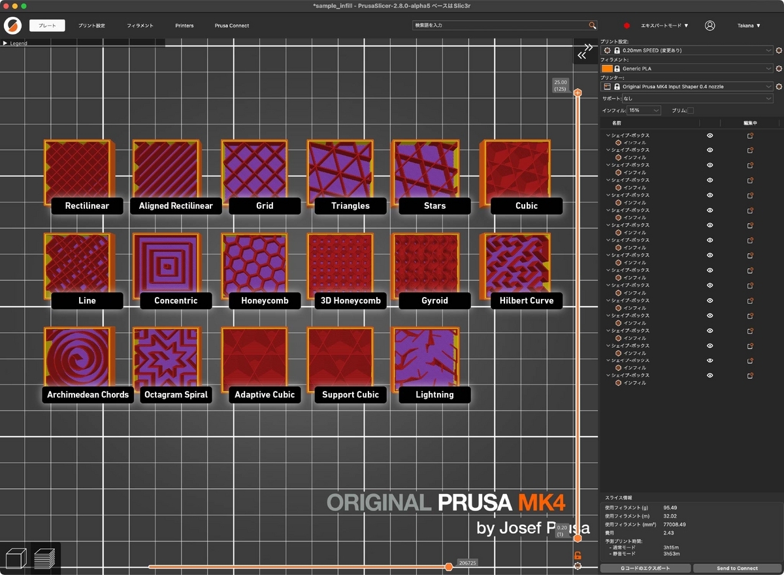The height and width of the screenshot is (575, 784).
Task: Click the filament grams value 95.49
Action: [670, 507]
